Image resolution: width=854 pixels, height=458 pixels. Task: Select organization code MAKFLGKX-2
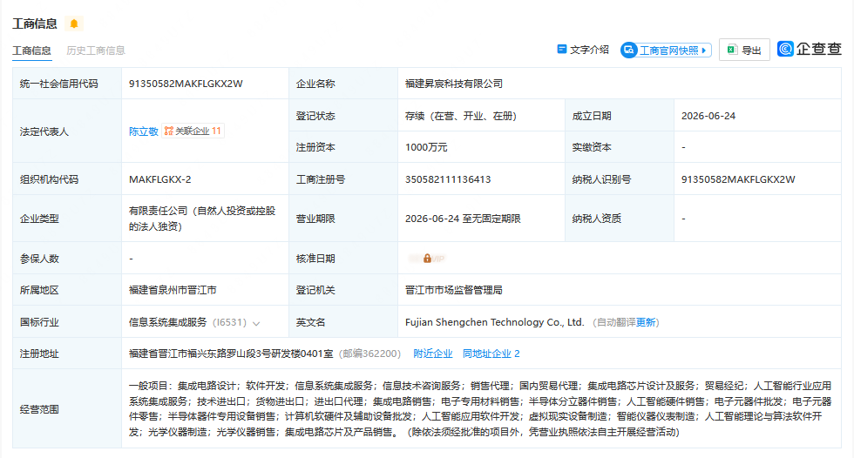click(x=160, y=179)
